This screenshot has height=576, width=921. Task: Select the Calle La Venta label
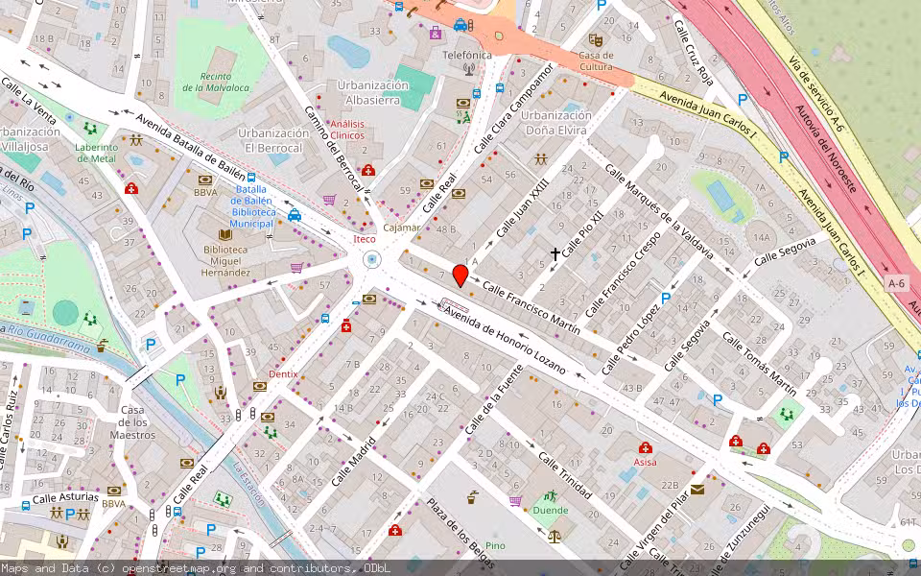tap(29, 99)
